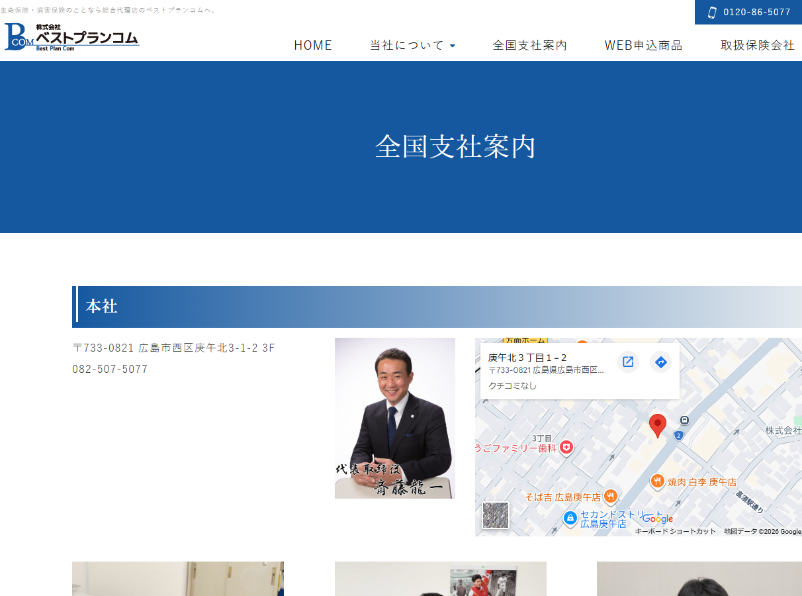Click the セカンドストリート shopping marker
This screenshot has width=802, height=596.
coord(570,519)
